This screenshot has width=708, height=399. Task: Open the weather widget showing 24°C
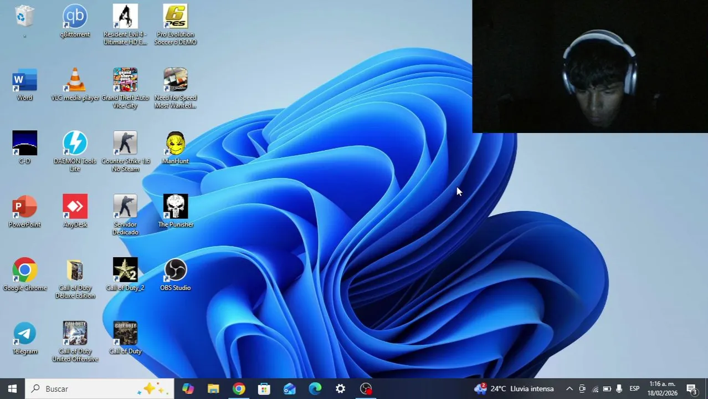pos(514,388)
